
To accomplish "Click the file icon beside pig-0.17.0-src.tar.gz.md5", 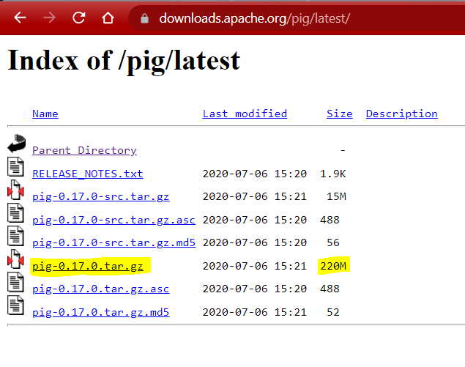I will click(15, 236).
